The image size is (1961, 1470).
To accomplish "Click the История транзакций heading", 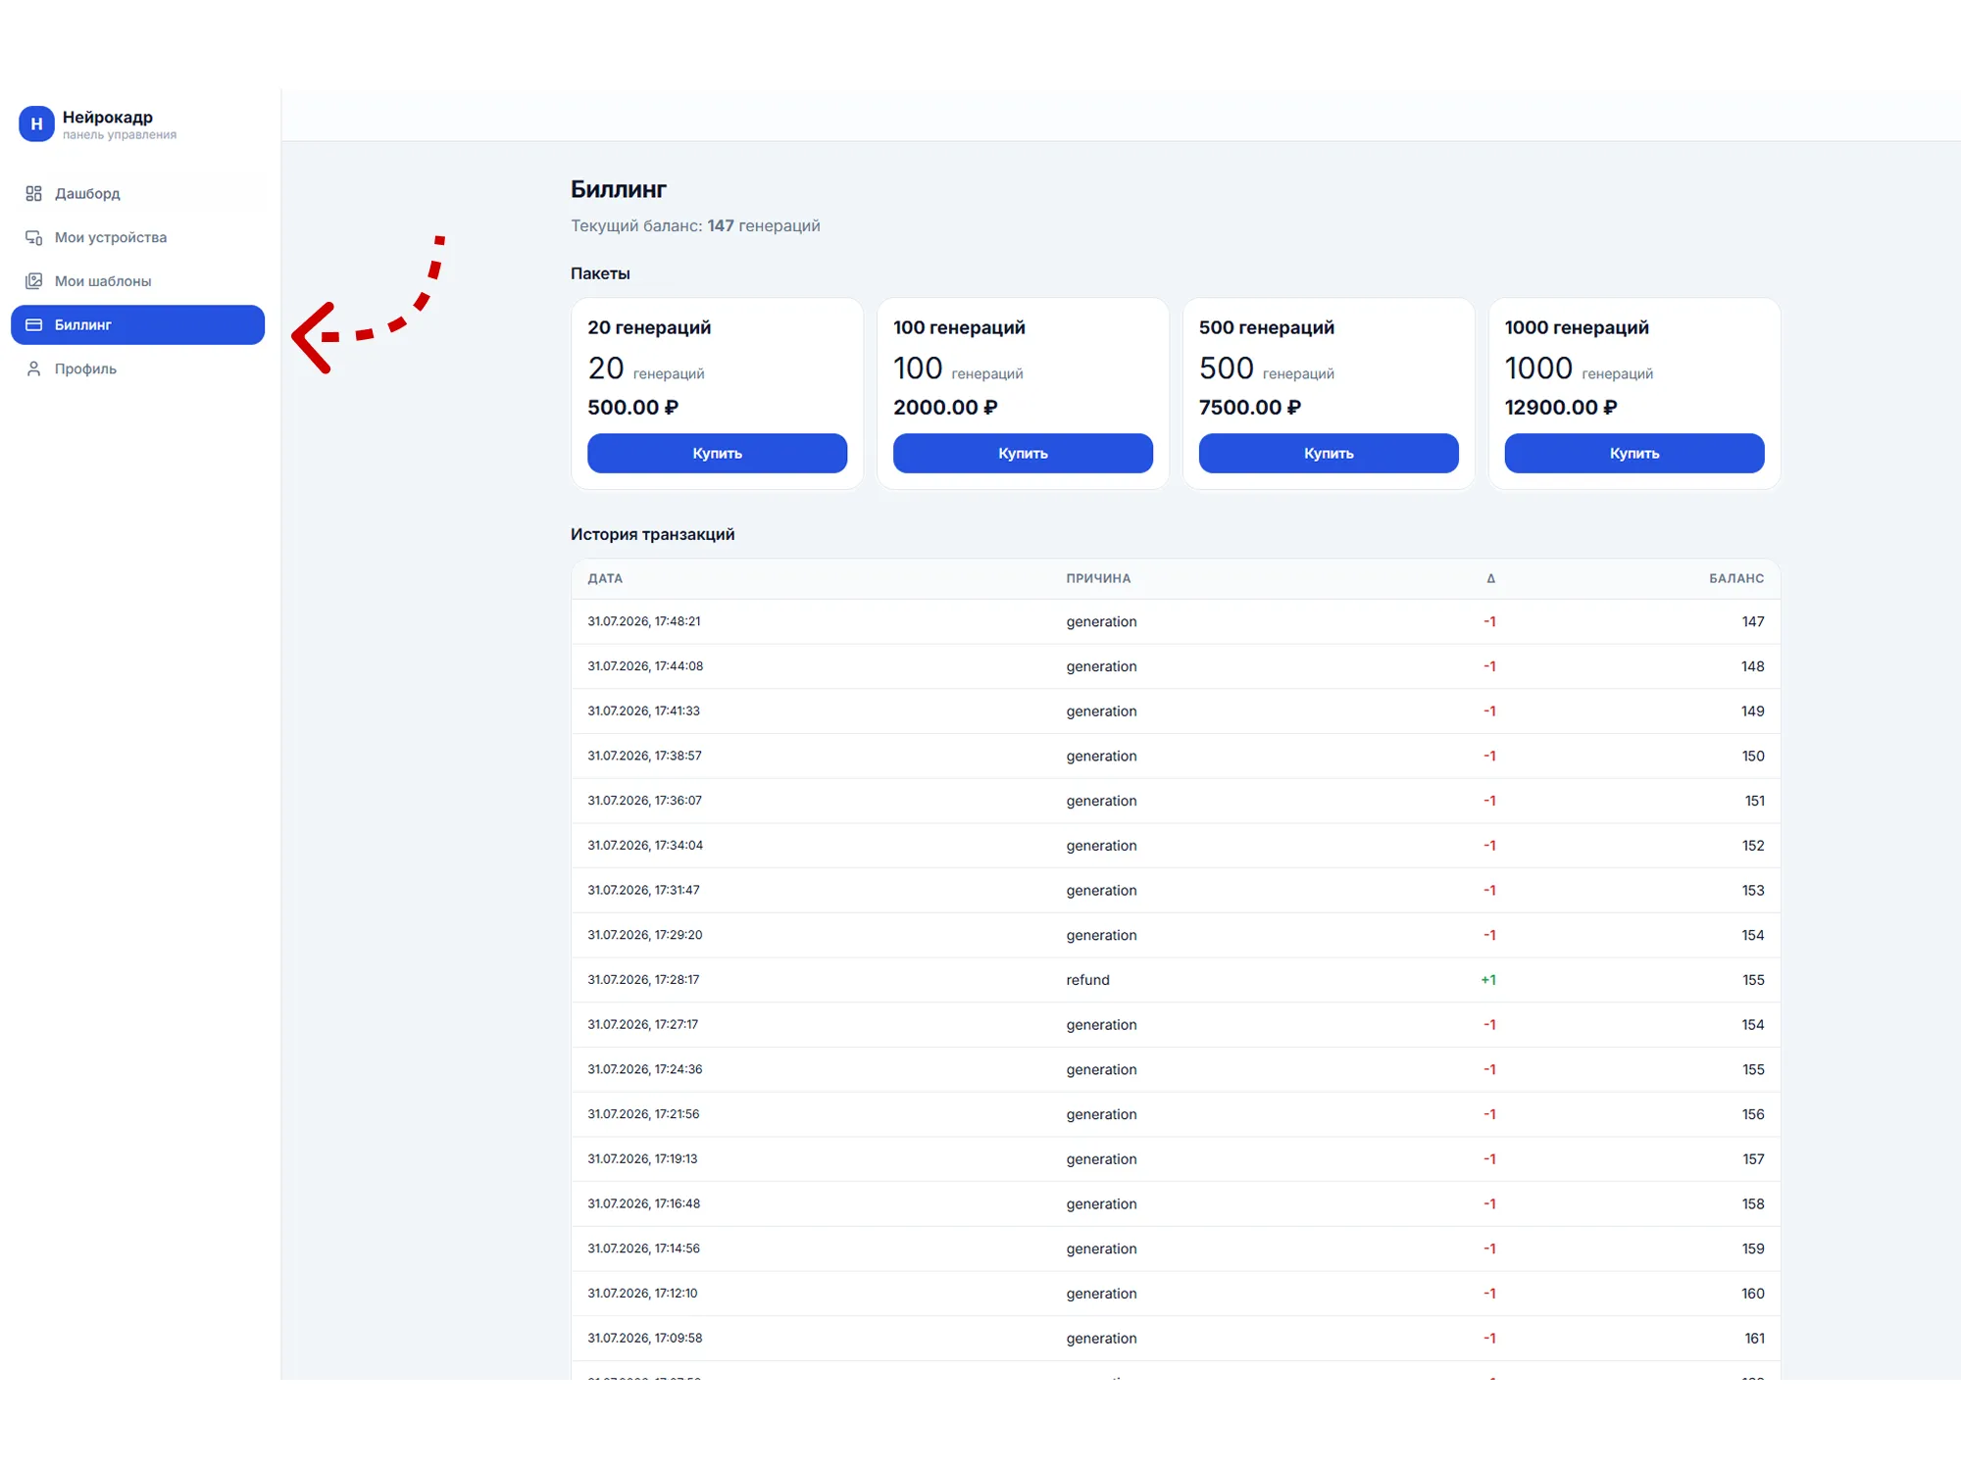I will [x=652, y=534].
